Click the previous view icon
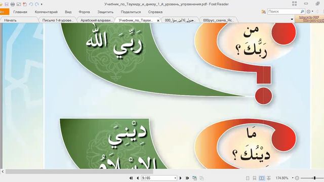This screenshot has height=182, width=324. click(x=194, y=178)
